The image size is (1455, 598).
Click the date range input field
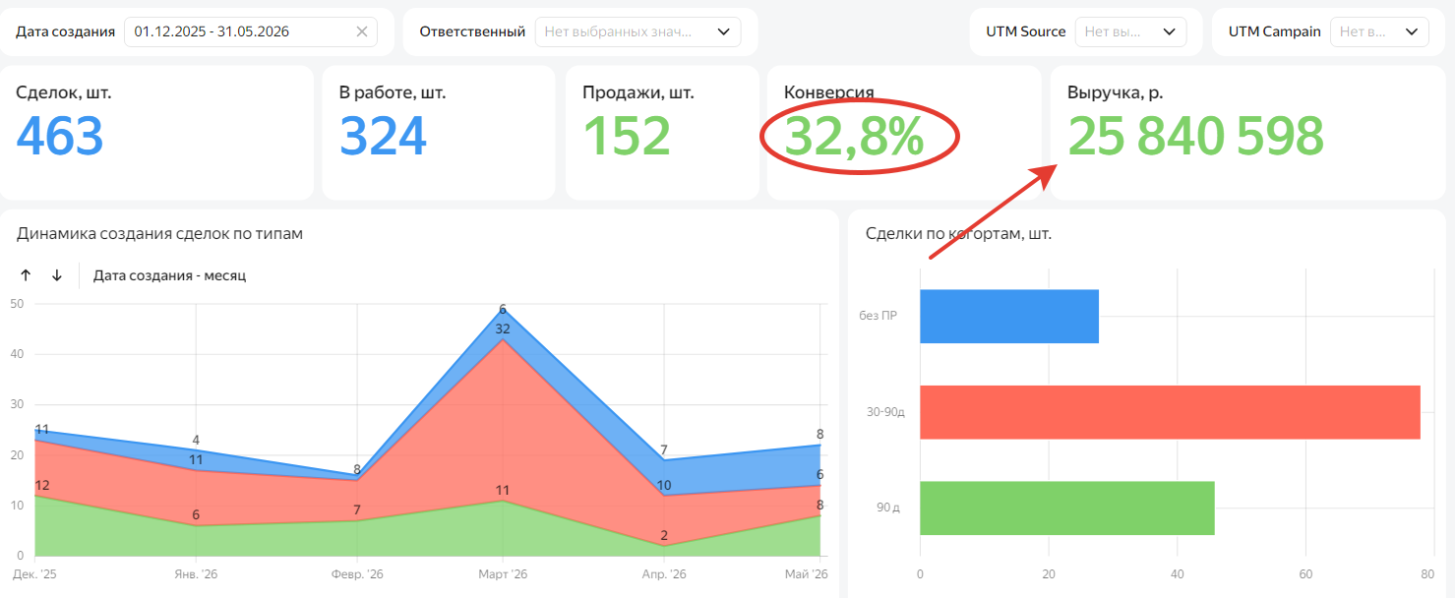[x=251, y=31]
